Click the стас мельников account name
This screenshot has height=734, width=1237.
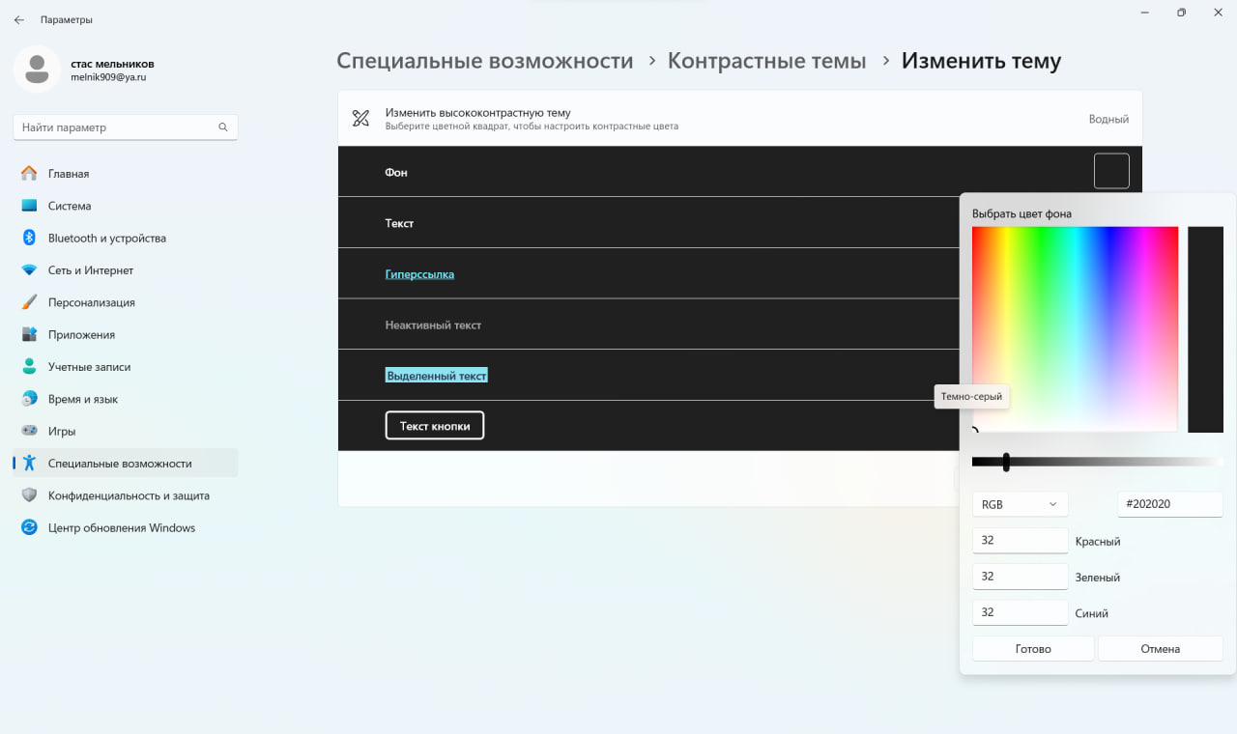point(112,63)
